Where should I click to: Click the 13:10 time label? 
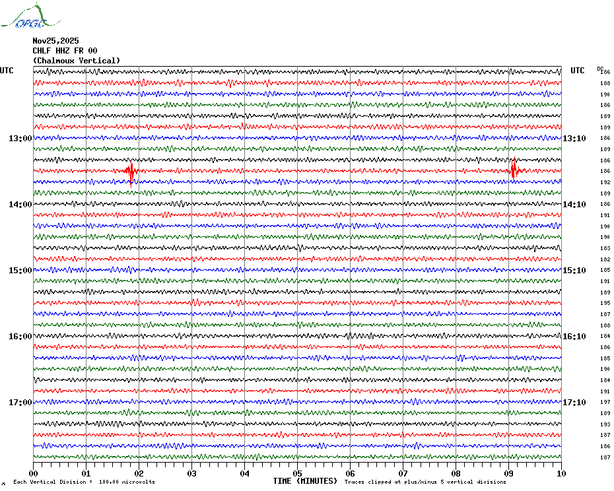574,138
